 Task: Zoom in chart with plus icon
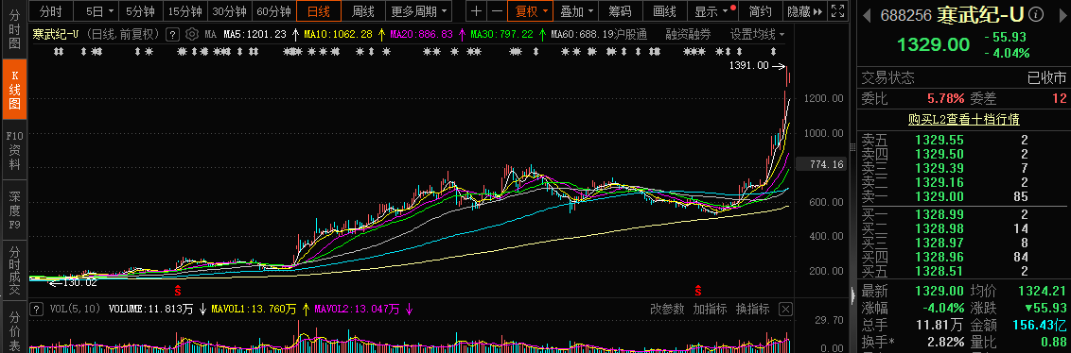tap(476, 11)
